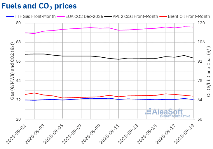
Task: Click the AleaSoft Energy Forecasting watermark logo
Action: point(168,113)
